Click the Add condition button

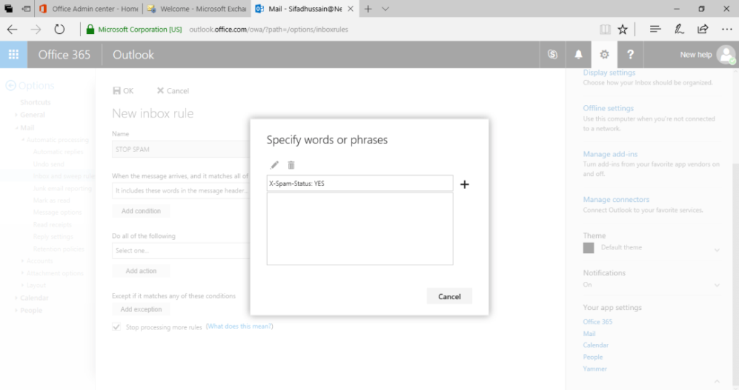tap(141, 211)
